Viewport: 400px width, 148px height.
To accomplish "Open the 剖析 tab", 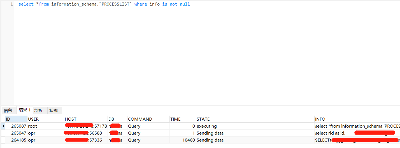I will (x=38, y=110).
